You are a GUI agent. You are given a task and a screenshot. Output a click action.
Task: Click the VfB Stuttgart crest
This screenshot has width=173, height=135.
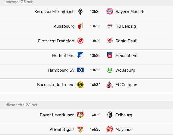80,129
